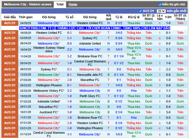Switch to the Total tab
This screenshot has height=138, width=189.
60,5
